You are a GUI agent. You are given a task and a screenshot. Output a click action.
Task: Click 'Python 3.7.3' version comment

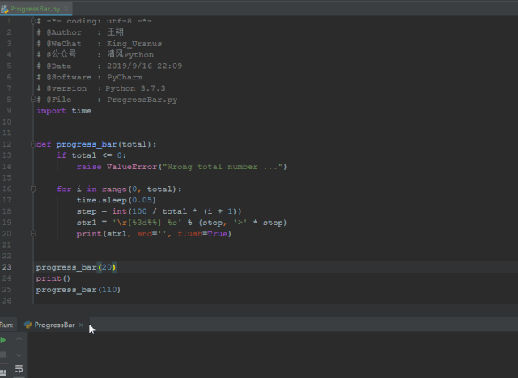click(135, 88)
